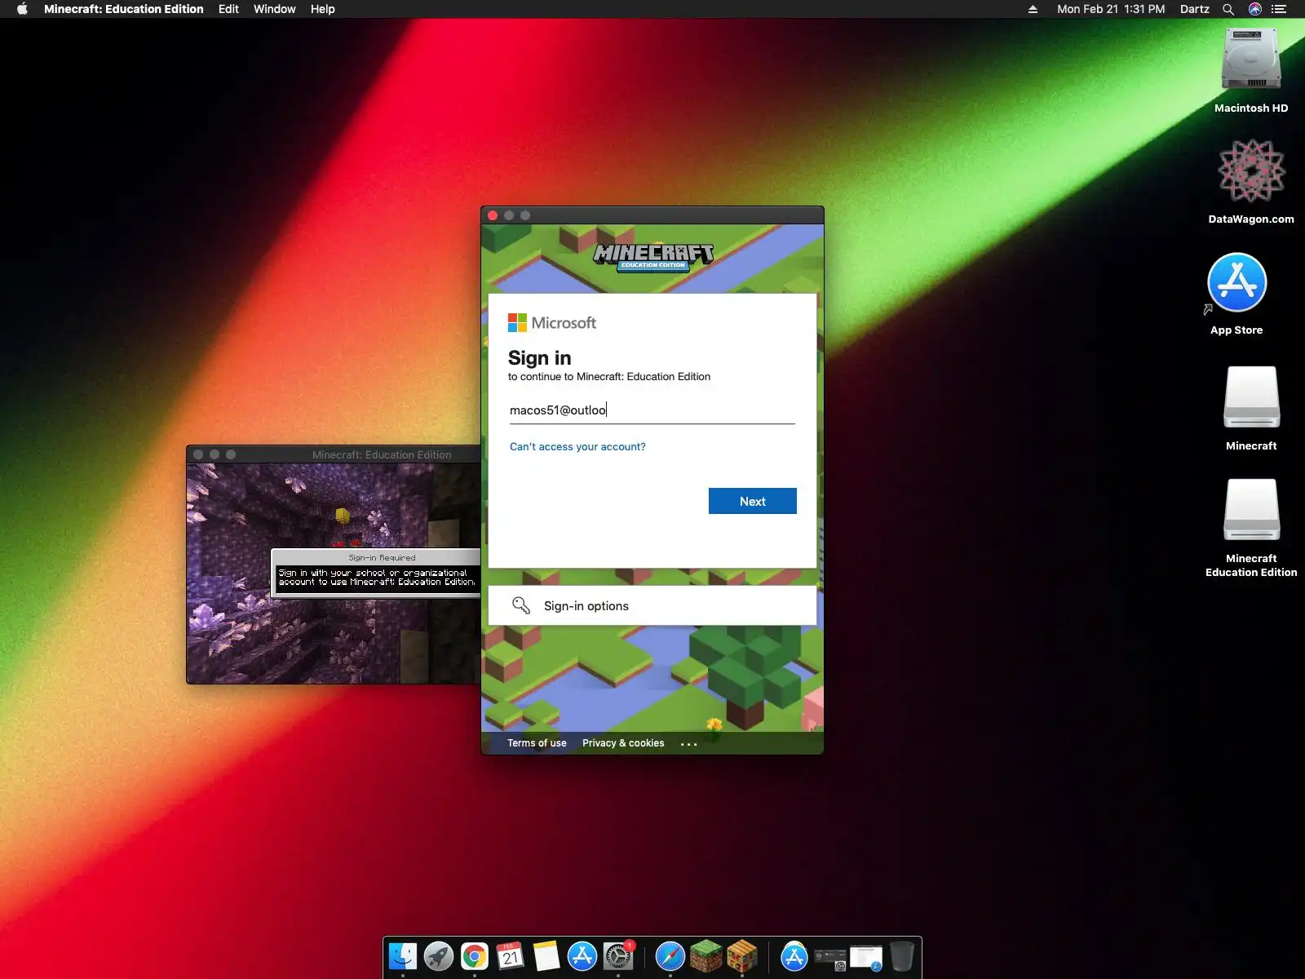Click the eject icon in menu bar
Screen dimensions: 1305x979
[1033, 9]
